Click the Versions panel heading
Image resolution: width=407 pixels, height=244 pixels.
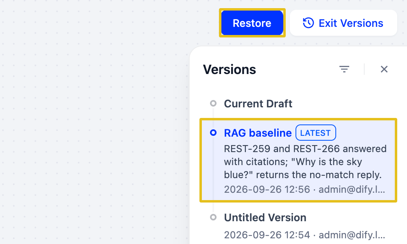(230, 70)
